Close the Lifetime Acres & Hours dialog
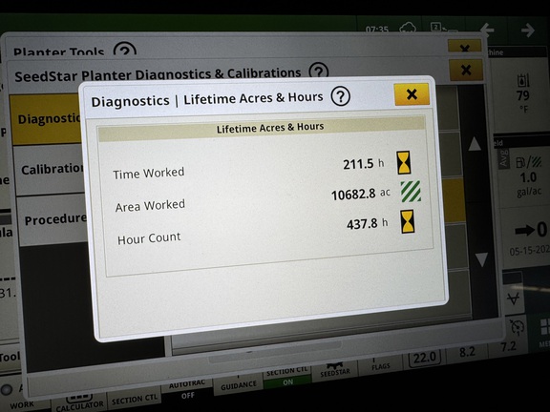 pyautogui.click(x=412, y=93)
